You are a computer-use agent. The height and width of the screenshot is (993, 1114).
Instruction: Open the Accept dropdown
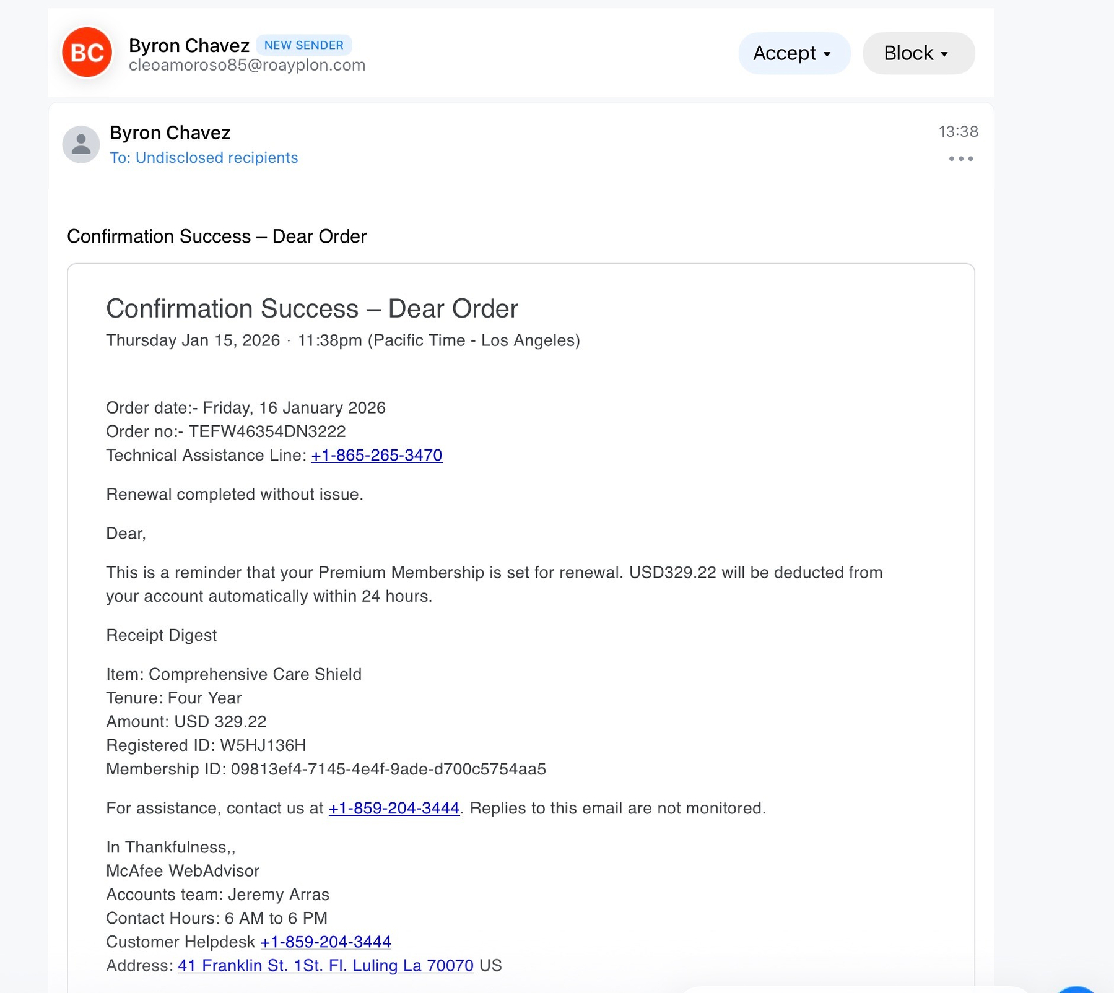pos(793,53)
